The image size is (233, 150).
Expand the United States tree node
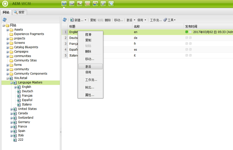tap(11, 109)
